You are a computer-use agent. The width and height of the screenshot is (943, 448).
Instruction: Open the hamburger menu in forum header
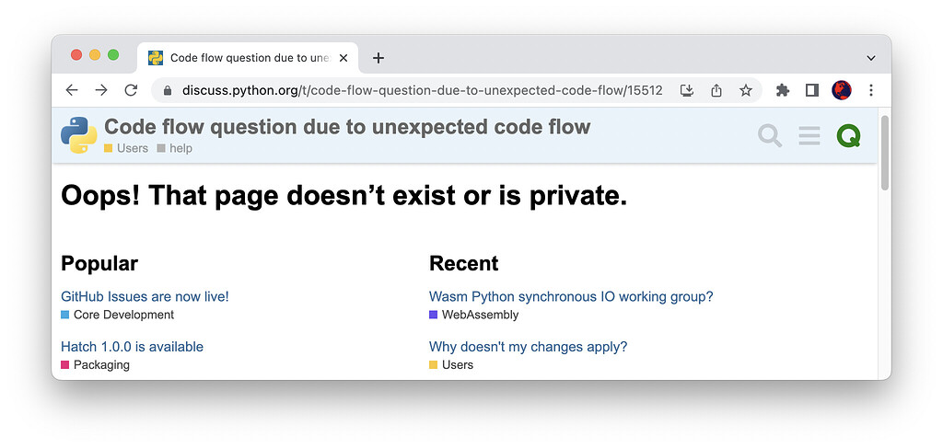pos(809,136)
